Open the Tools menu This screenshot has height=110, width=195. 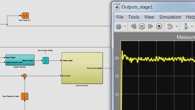pyautogui.click(x=134, y=17)
